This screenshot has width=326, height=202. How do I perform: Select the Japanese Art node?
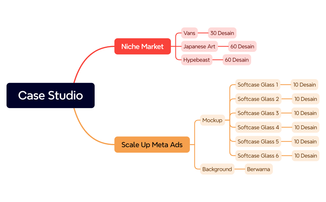(199, 46)
